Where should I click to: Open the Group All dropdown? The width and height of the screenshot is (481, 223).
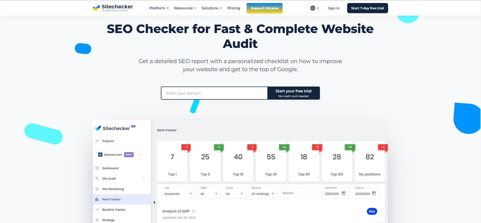point(235,193)
